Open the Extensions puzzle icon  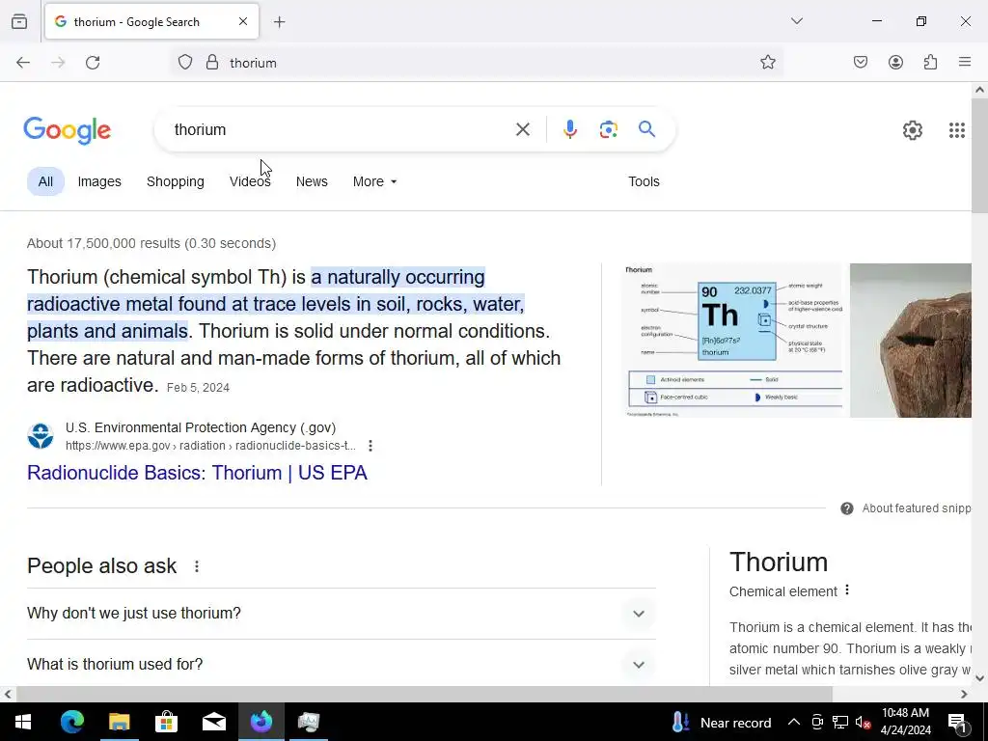click(930, 62)
